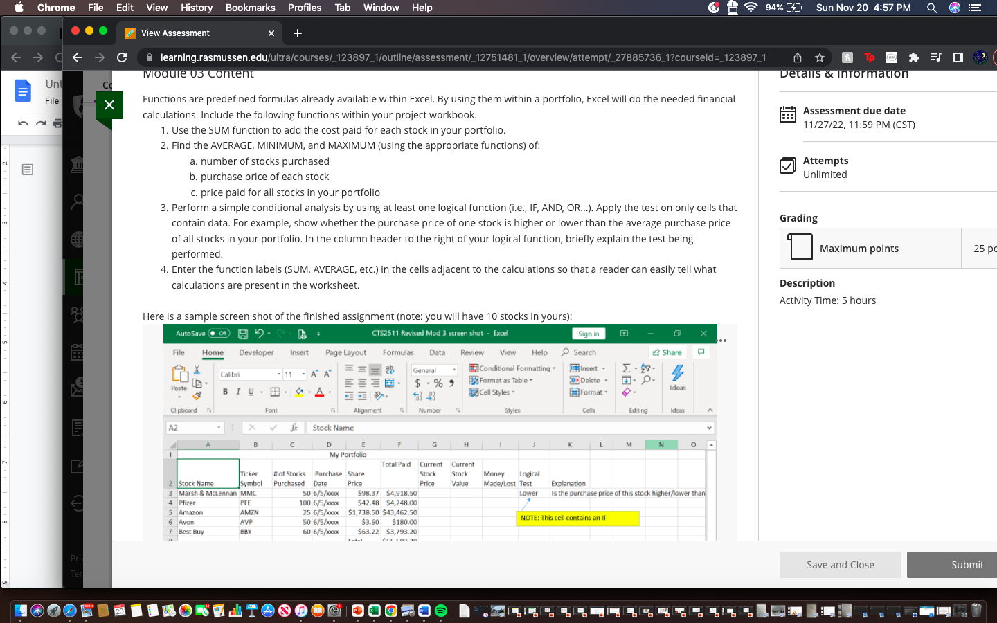The image size is (997, 623).
Task: Open Microsoft Word from the Dock
Action: (424, 611)
